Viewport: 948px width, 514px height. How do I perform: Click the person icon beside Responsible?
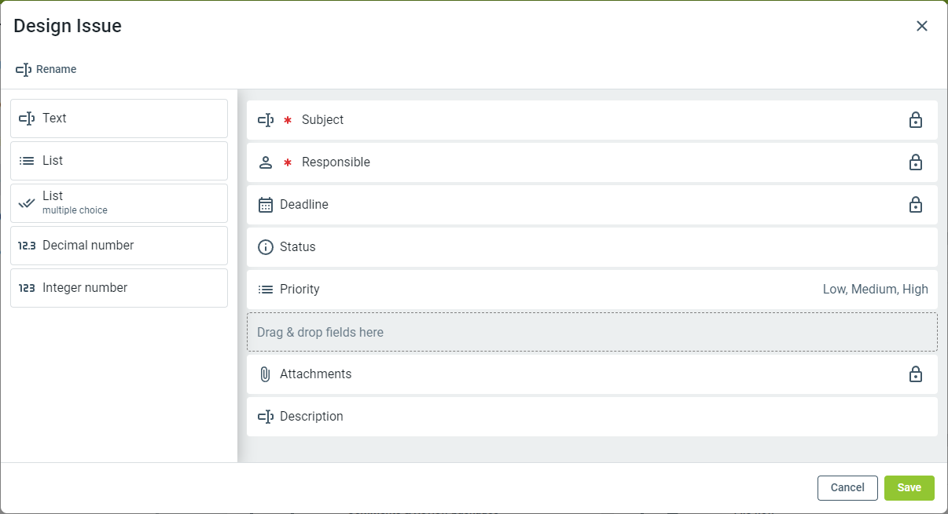(266, 162)
